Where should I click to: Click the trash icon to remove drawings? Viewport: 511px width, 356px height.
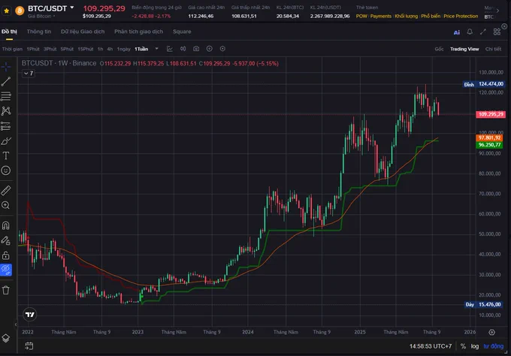click(x=6, y=290)
